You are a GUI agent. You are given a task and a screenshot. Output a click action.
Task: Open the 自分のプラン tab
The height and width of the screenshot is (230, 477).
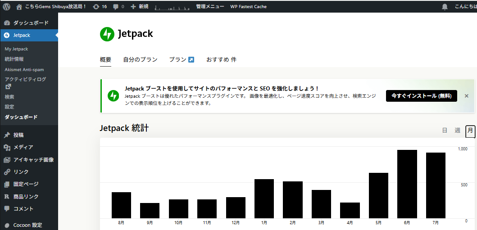(x=140, y=59)
